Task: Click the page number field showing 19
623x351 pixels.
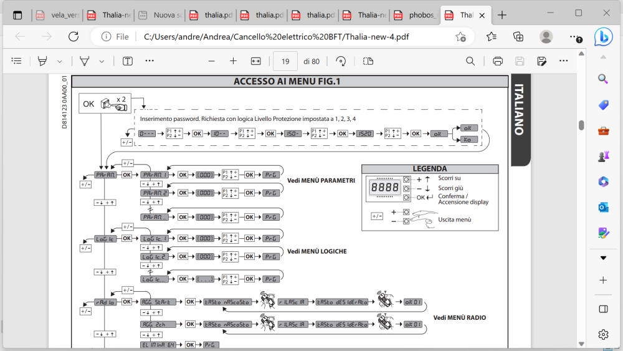Action: tap(285, 61)
